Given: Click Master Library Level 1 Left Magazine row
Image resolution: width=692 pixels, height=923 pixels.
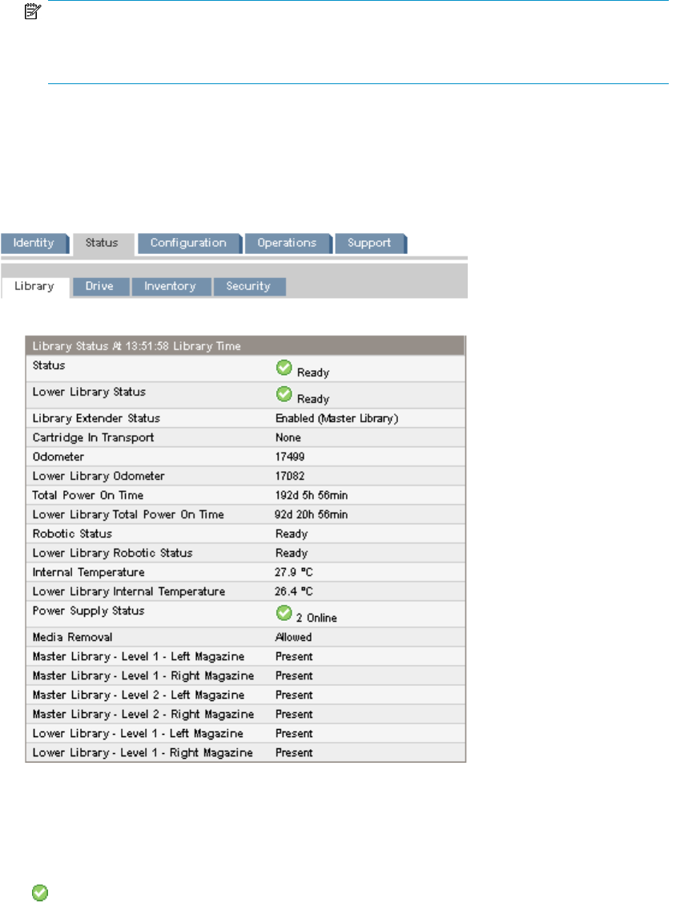Looking at the screenshot, I should point(245,657).
